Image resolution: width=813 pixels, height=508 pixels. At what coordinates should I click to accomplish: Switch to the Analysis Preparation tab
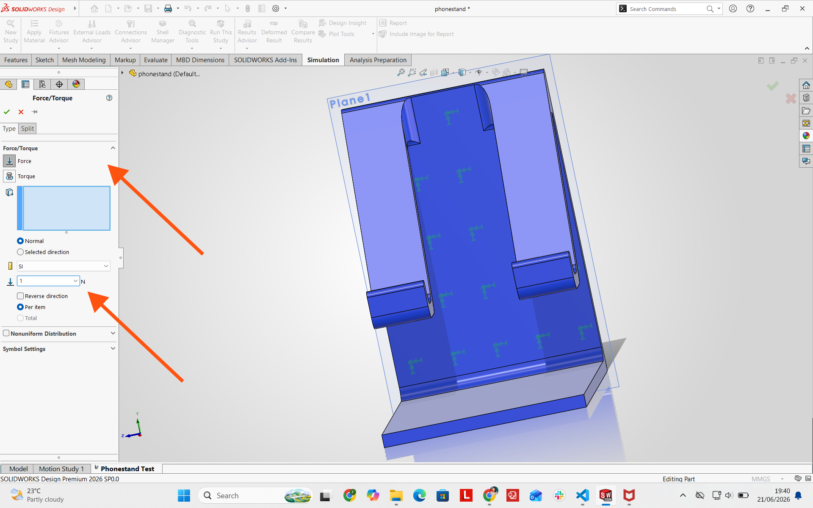[x=378, y=60]
